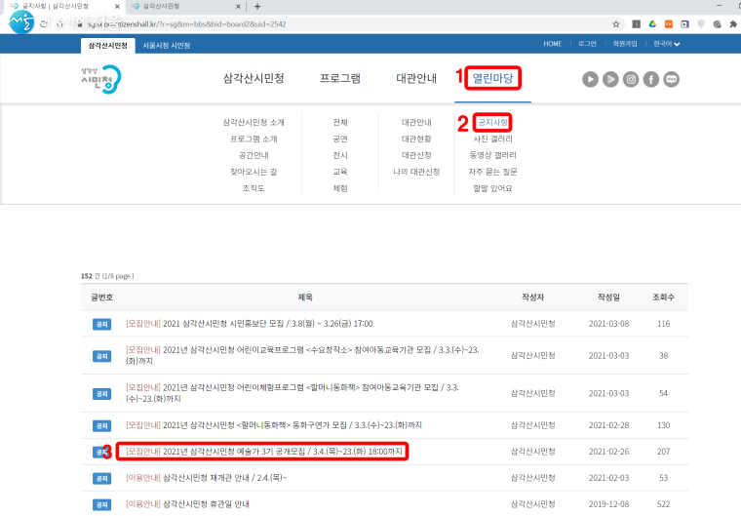Open the 예술가 3기 공개모집 notice
The image size is (741, 516).
point(265,452)
